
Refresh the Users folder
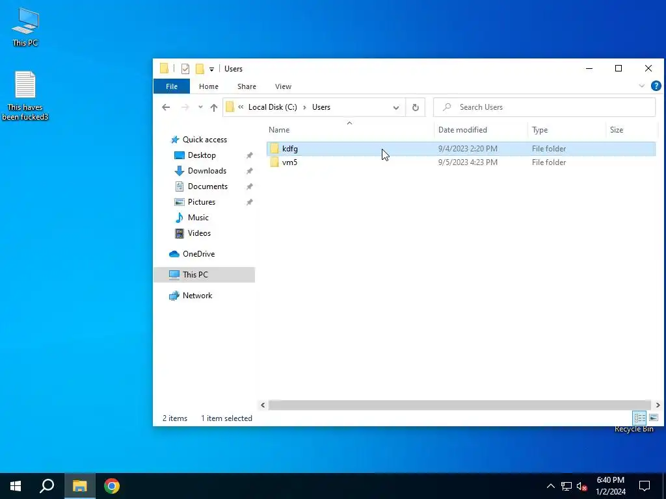pyautogui.click(x=416, y=107)
